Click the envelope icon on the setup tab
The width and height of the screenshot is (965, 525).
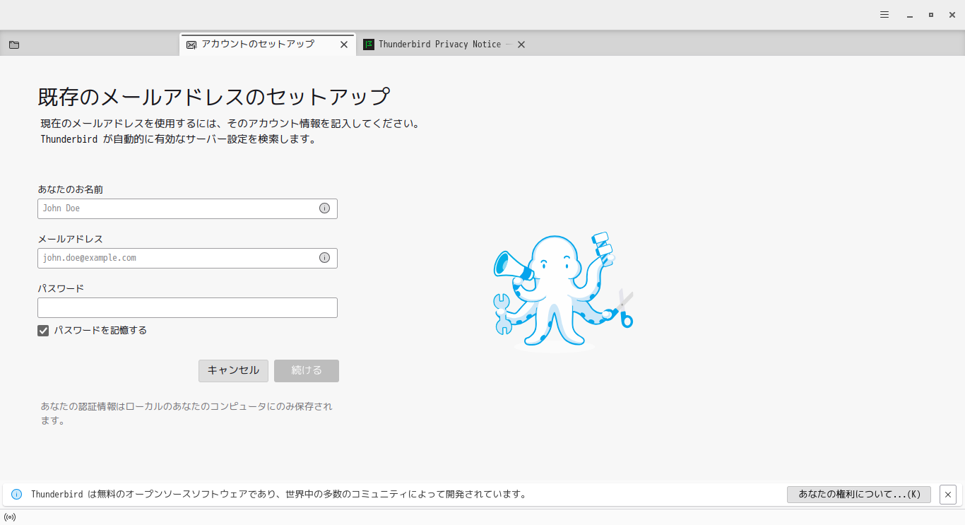pyautogui.click(x=190, y=44)
